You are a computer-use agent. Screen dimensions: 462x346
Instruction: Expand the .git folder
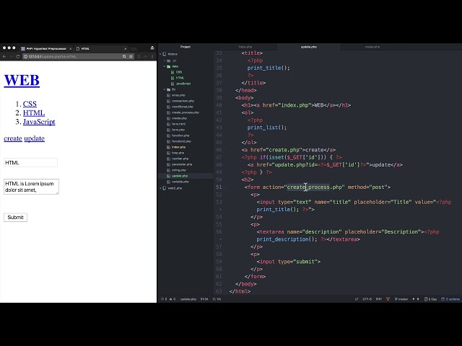(165, 61)
